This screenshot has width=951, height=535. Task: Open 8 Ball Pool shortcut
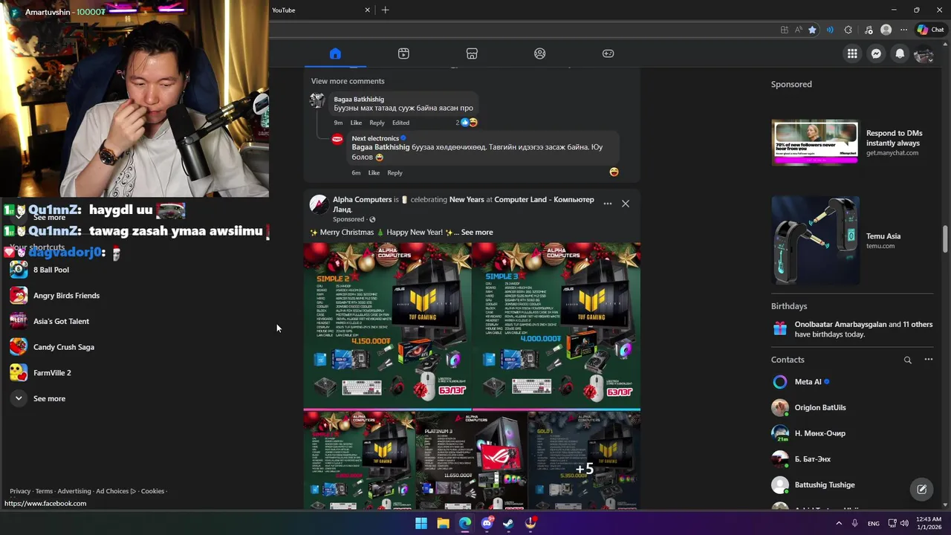[x=51, y=270]
